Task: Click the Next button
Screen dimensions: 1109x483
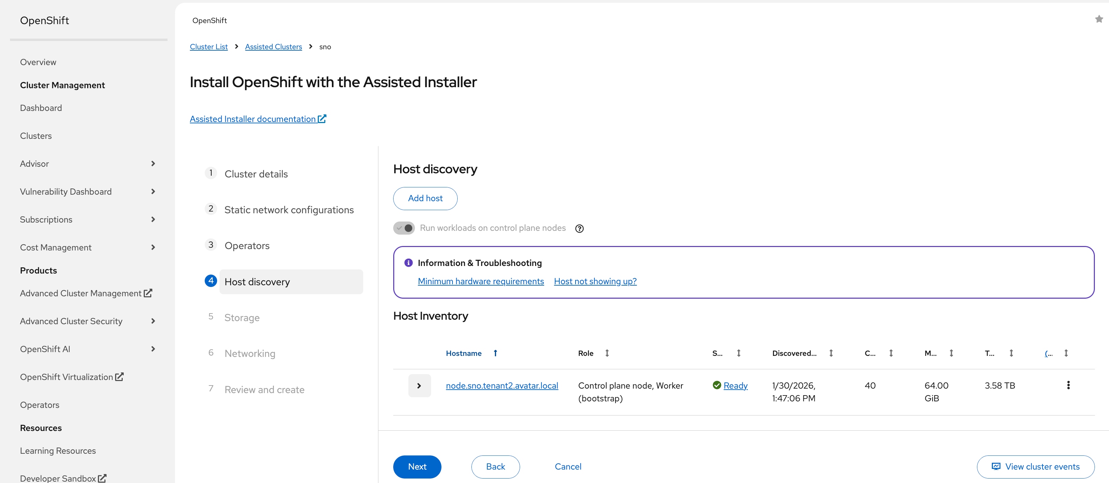Action: (x=417, y=467)
